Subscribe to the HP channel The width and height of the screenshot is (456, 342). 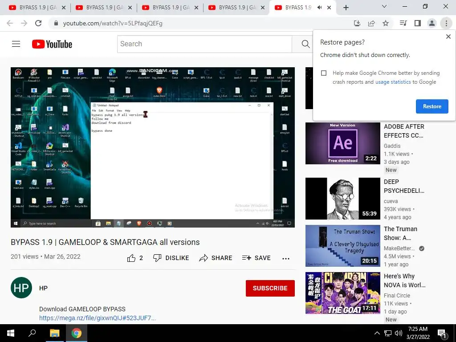pyautogui.click(x=270, y=288)
